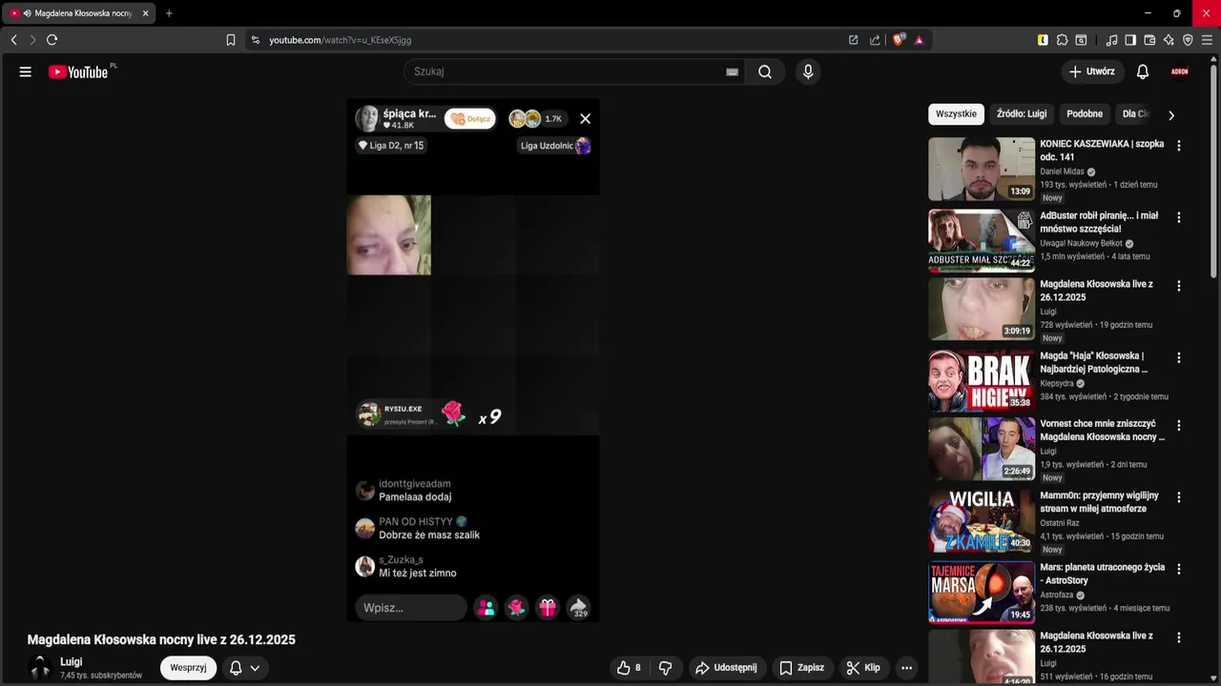The image size is (1221, 686).
Task: Click the Wpisz chat input in video
Action: 410,608
